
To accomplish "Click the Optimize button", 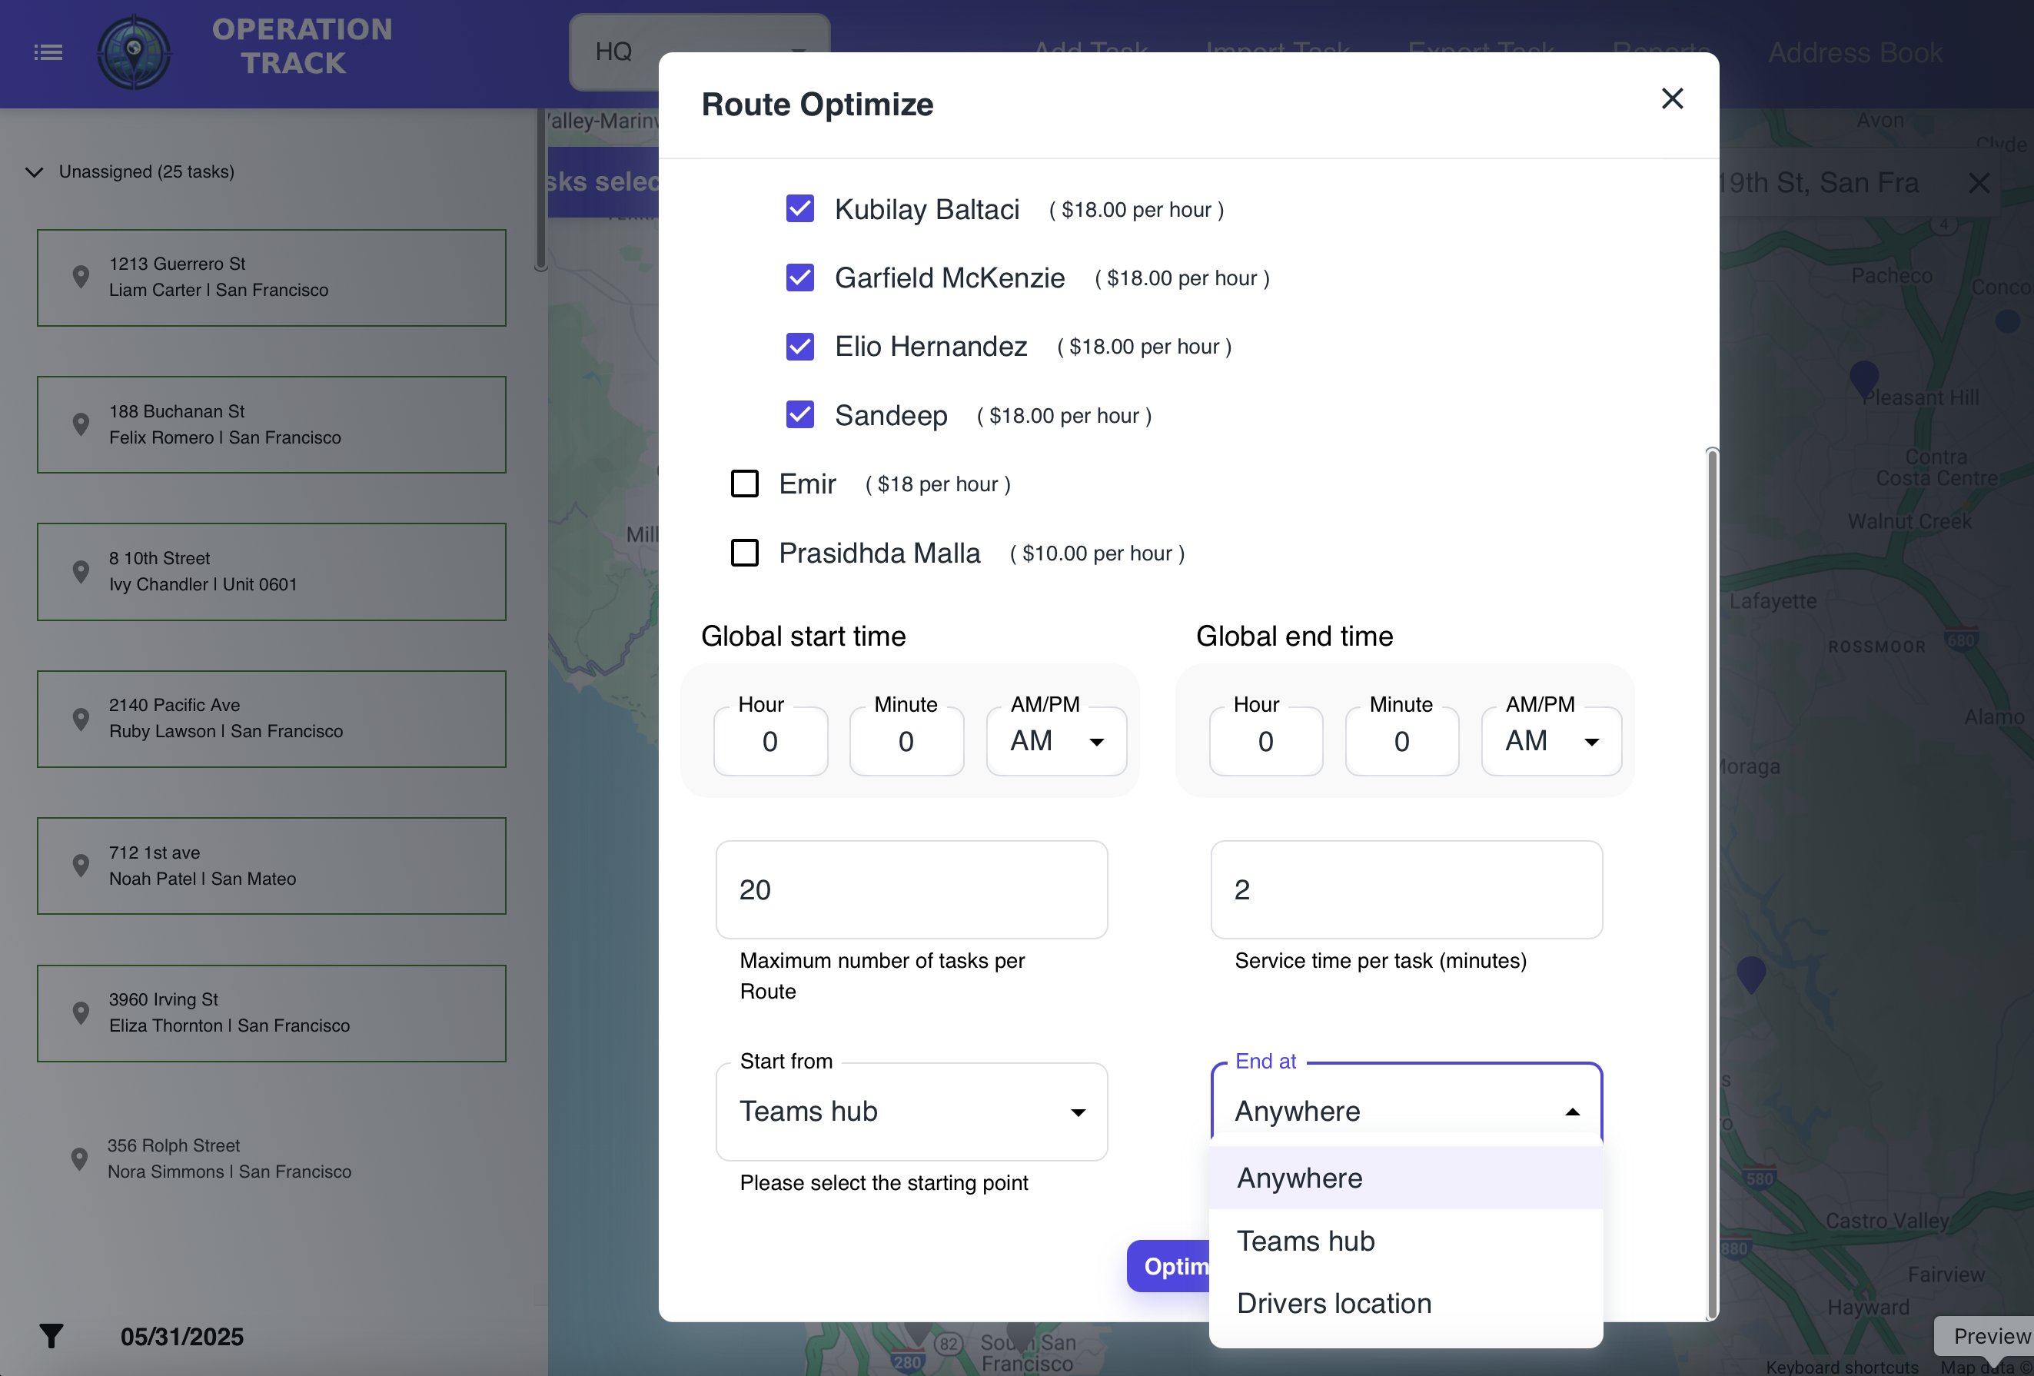I will coord(1169,1267).
